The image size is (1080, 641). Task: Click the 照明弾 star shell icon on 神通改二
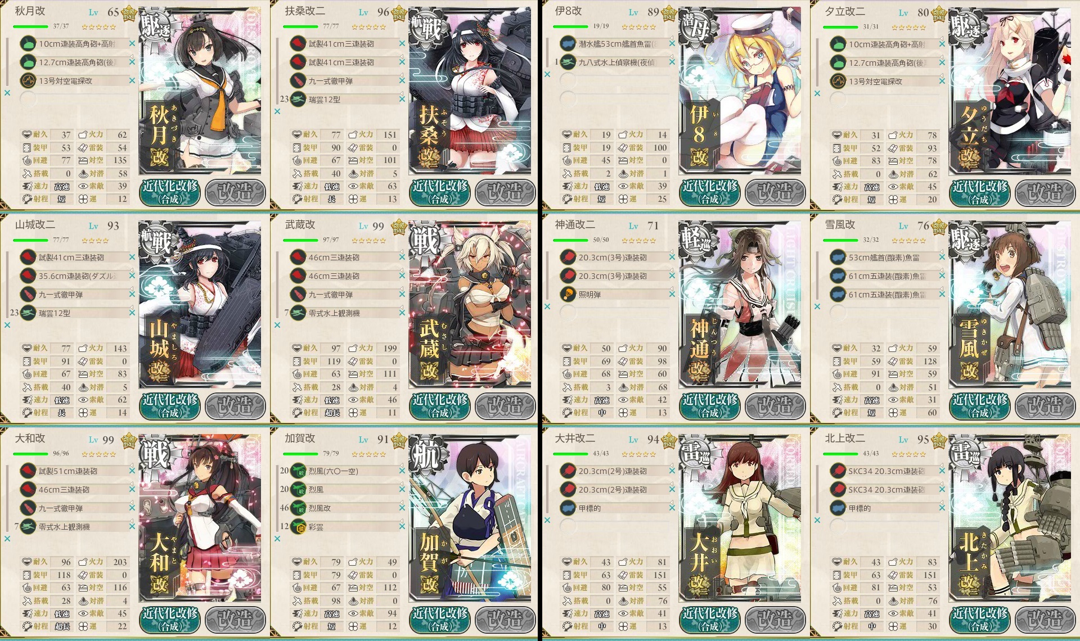(568, 294)
